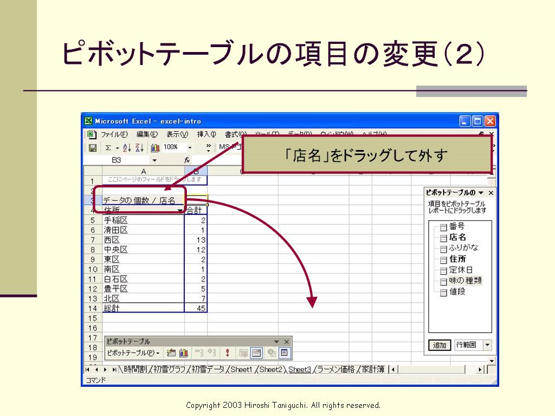Toggle the Show Field List icon
The height and width of the screenshot is (416, 555).
pos(284,353)
